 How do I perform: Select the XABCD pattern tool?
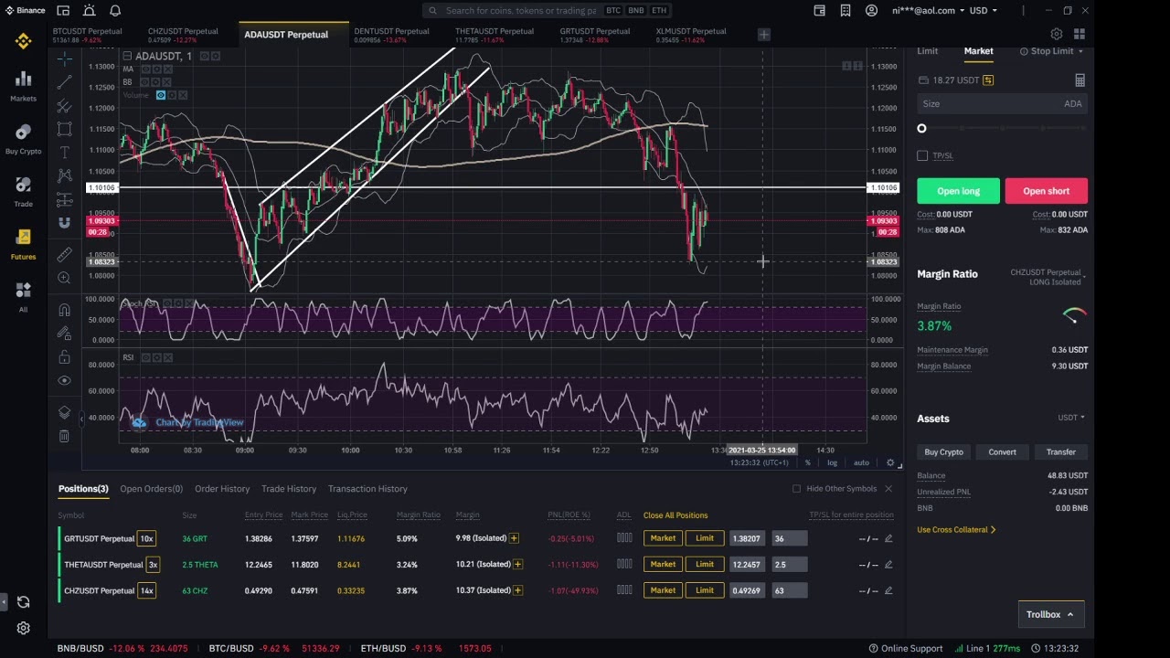(x=64, y=175)
